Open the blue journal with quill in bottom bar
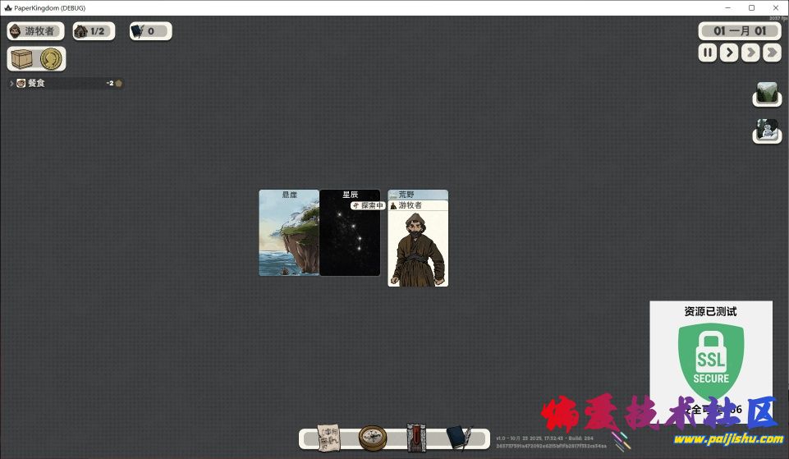This screenshot has height=459, width=789. tap(458, 438)
